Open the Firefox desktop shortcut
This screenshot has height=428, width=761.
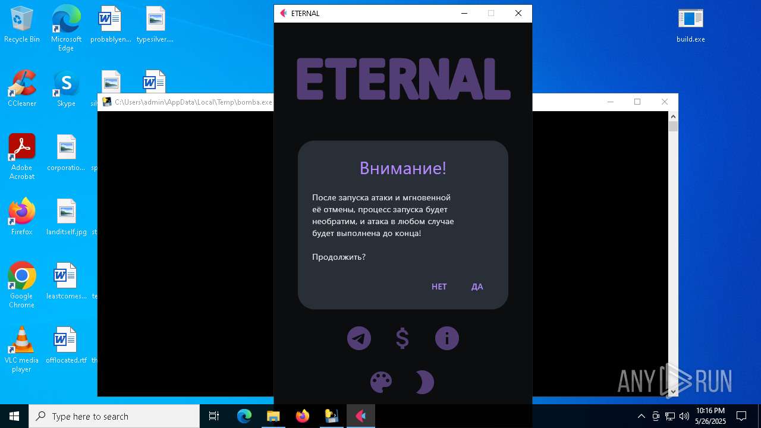[22, 218]
